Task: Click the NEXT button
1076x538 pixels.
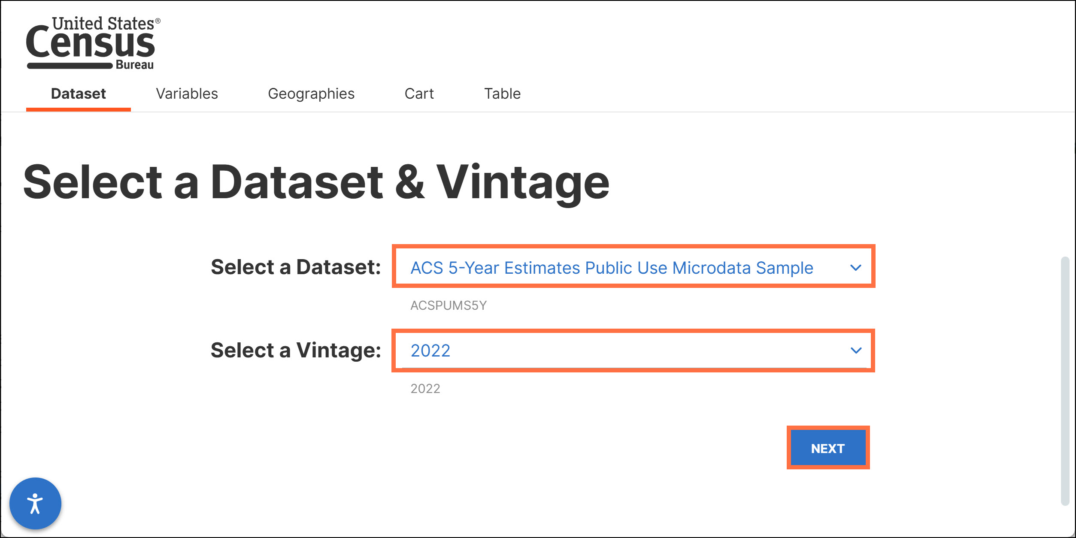Action: [828, 447]
